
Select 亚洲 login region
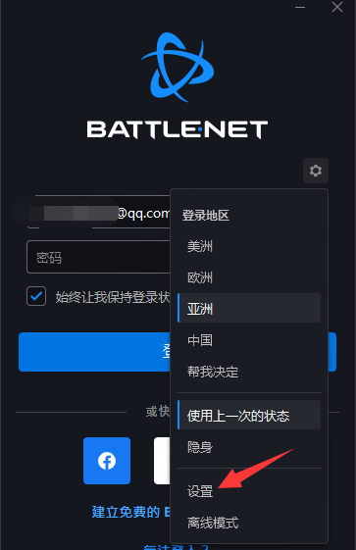click(249, 308)
